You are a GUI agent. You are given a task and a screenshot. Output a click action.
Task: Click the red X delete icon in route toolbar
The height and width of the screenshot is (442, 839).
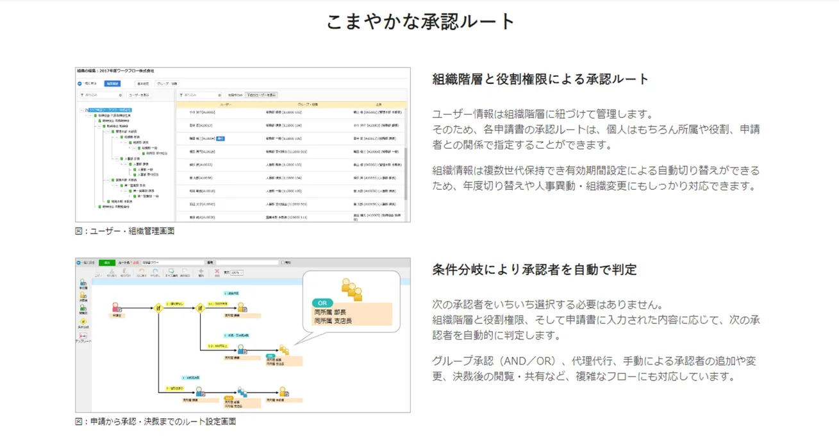(x=217, y=272)
